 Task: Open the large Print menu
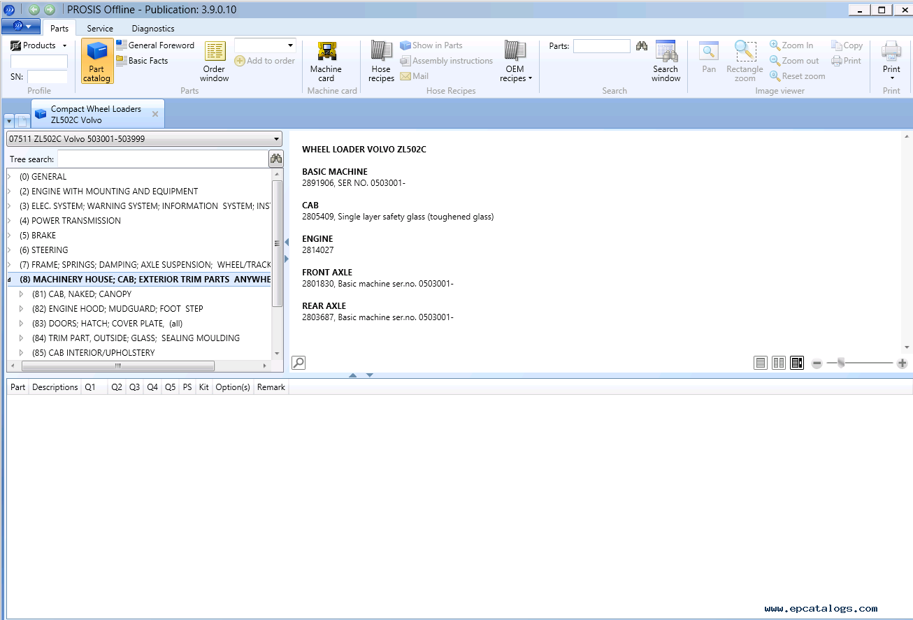pyautogui.click(x=891, y=62)
